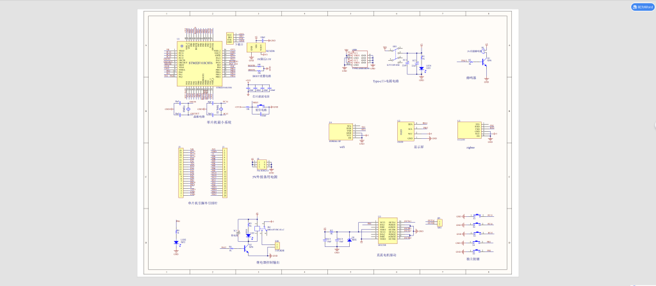Viewport: 656px width, 286px height.
Task: Click the top independent key switch
Action: tap(478, 216)
